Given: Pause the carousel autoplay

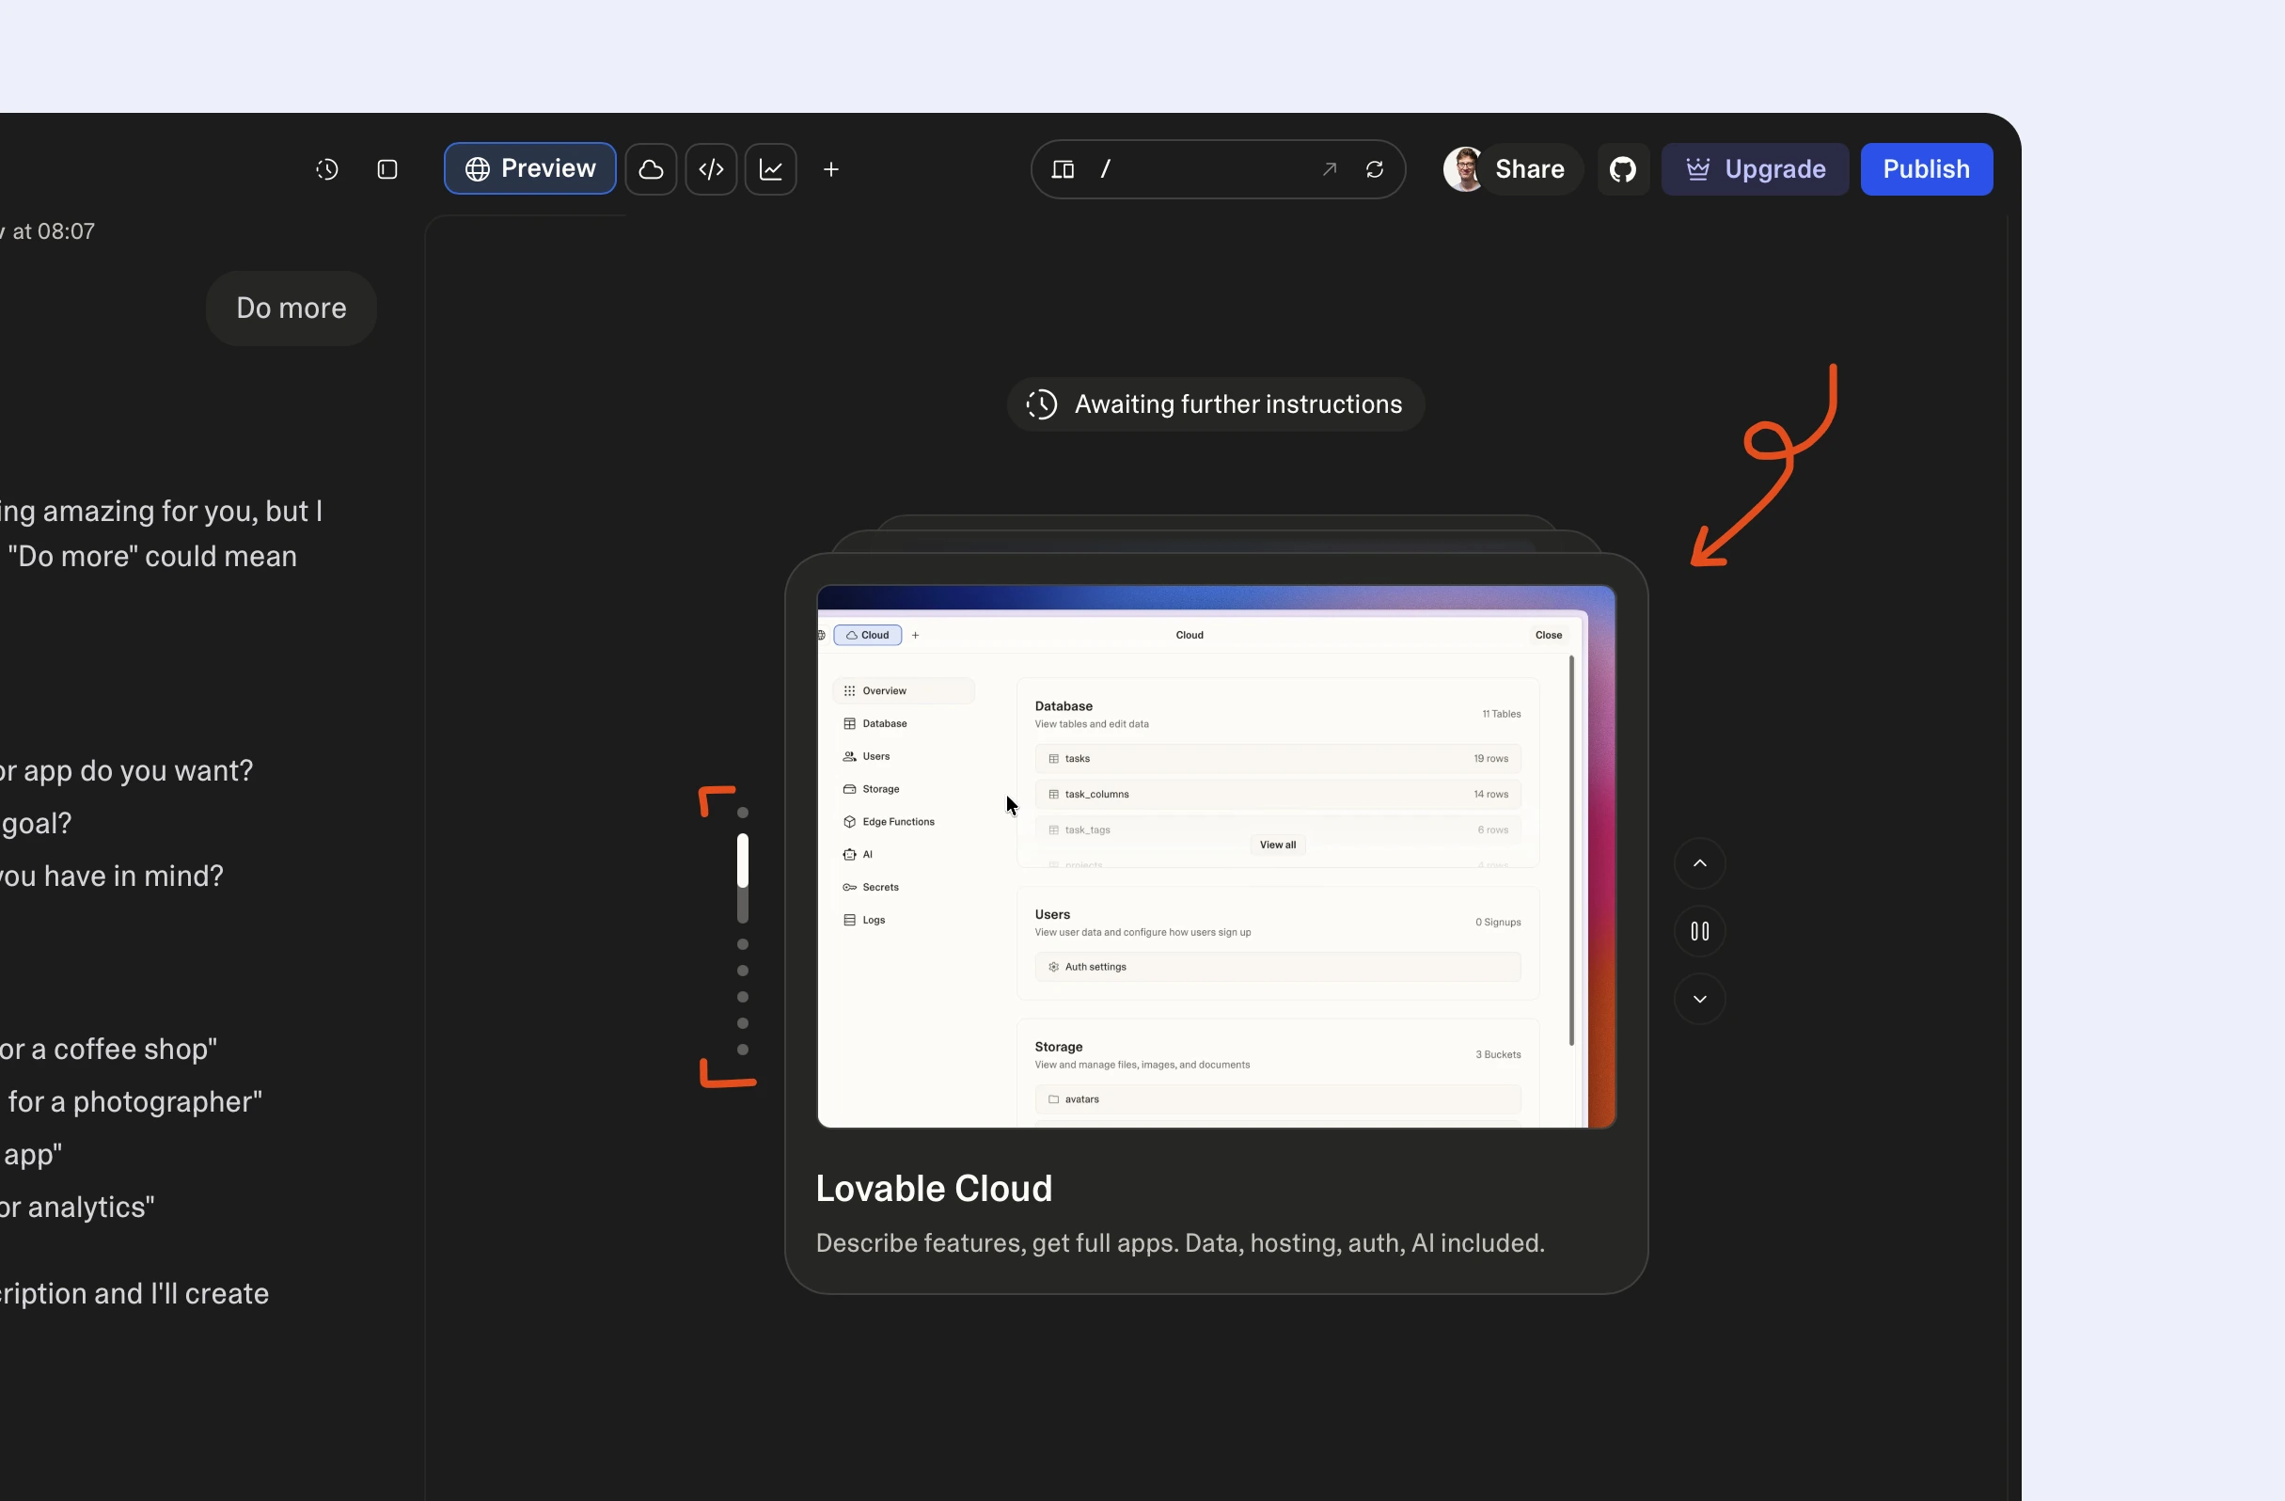Looking at the screenshot, I should 1700,931.
